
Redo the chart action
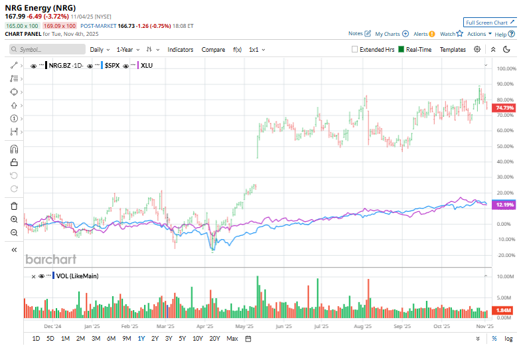point(14,189)
